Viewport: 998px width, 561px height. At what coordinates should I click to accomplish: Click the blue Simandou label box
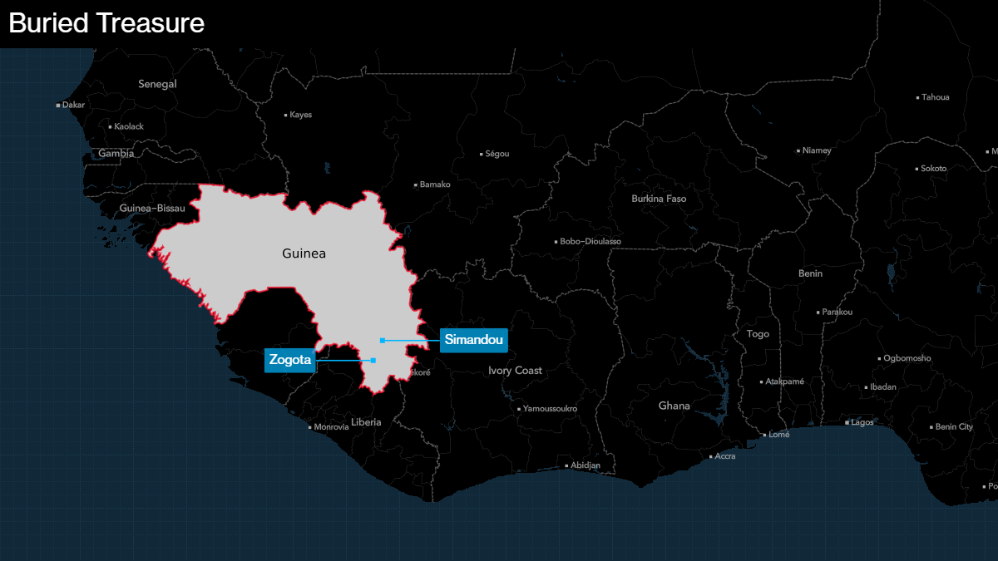pyautogui.click(x=473, y=340)
